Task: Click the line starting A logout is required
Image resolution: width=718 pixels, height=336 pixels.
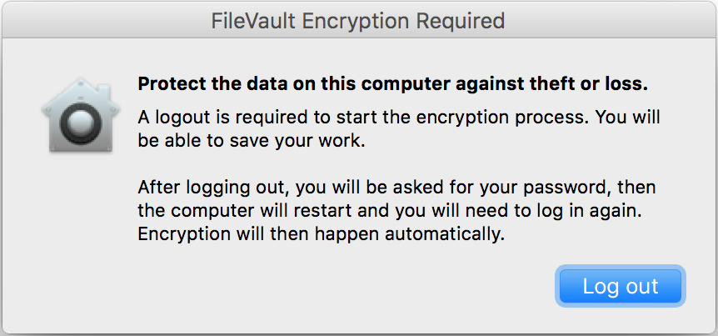Action: tap(399, 118)
